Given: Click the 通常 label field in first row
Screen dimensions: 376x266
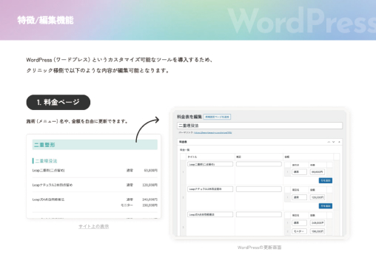Looking at the screenshot, I should [300, 172].
